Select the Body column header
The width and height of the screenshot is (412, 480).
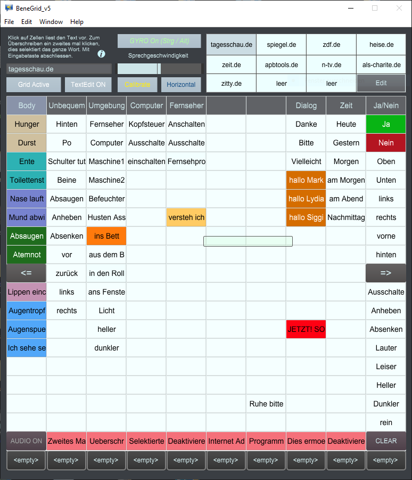(x=27, y=105)
